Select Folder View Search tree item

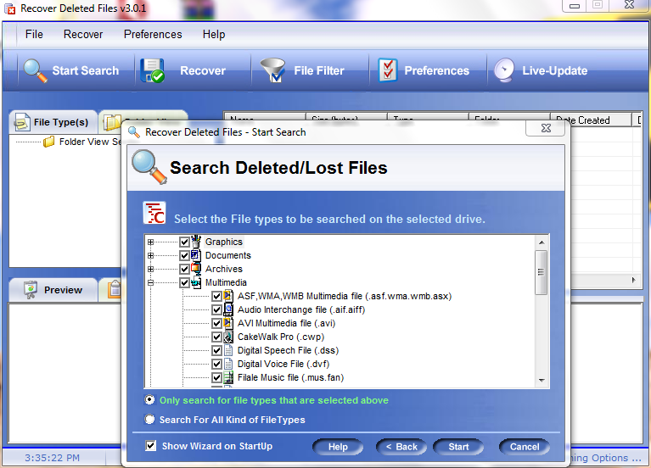point(90,142)
